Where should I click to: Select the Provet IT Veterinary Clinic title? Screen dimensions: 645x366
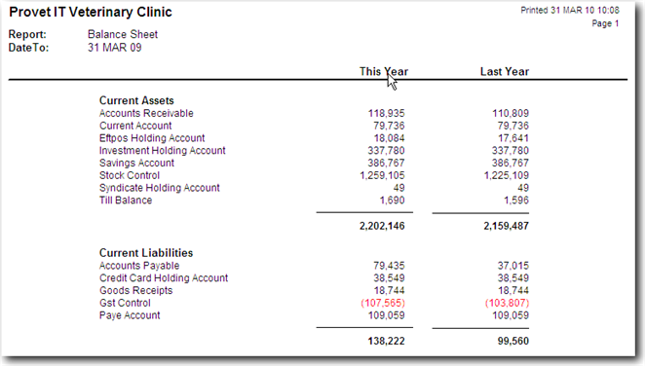point(91,12)
